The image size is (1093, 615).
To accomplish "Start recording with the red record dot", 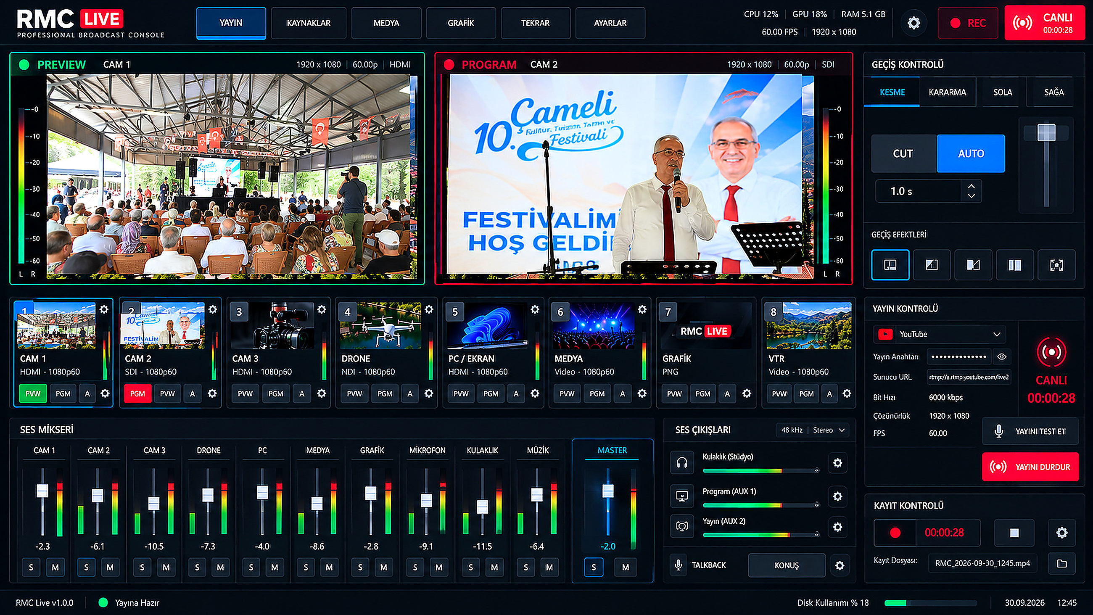I will [895, 533].
